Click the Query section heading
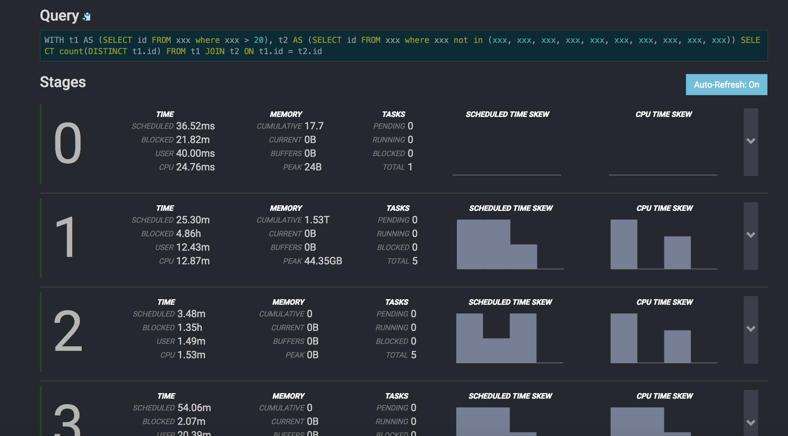This screenshot has height=436, width=788. [x=59, y=16]
